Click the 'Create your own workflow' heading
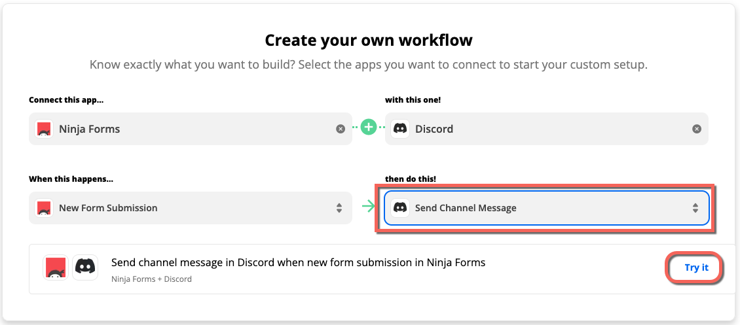Image resolution: width=740 pixels, height=325 pixels. click(x=369, y=41)
